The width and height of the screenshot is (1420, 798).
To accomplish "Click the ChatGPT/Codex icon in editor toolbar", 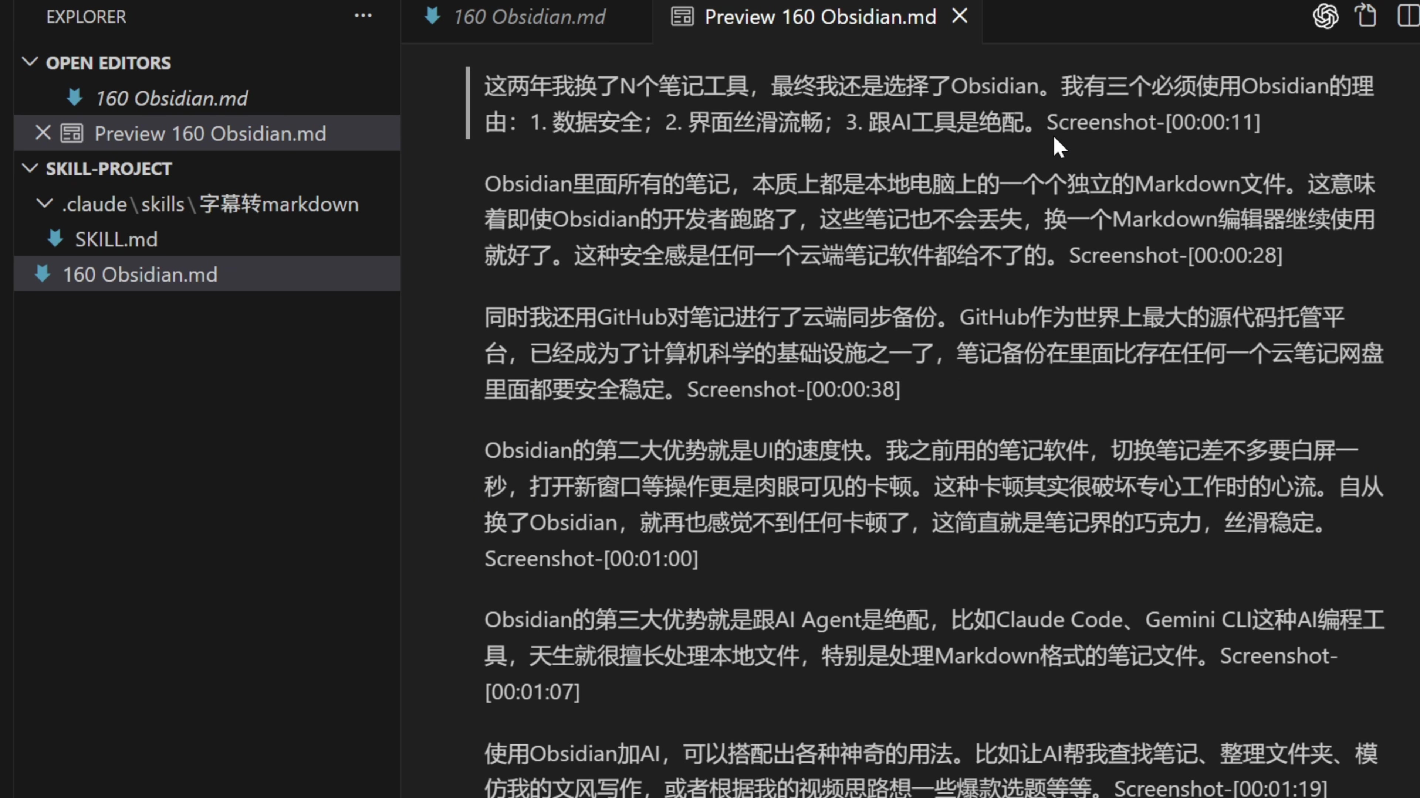I will (x=1325, y=16).
